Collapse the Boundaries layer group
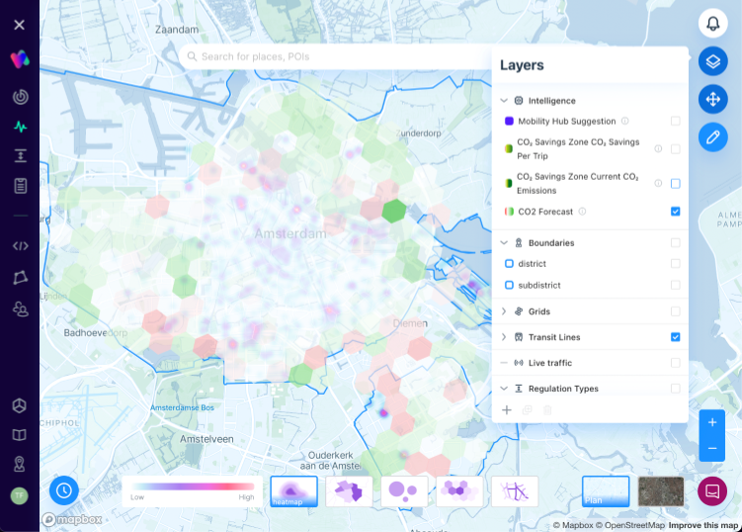Screen dimensions: 742x532 (x=504, y=243)
